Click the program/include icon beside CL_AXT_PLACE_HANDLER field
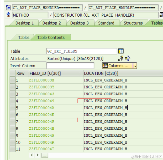Image resolution: width=163 pixels, height=160 pixels. (x=8, y=8)
